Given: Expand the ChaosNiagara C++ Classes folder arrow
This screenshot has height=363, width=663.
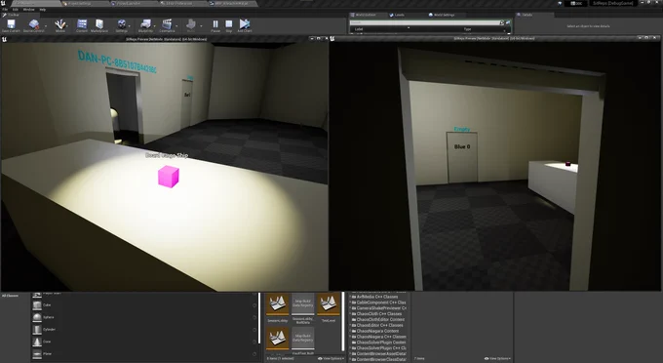Looking at the screenshot, I should [351, 337].
